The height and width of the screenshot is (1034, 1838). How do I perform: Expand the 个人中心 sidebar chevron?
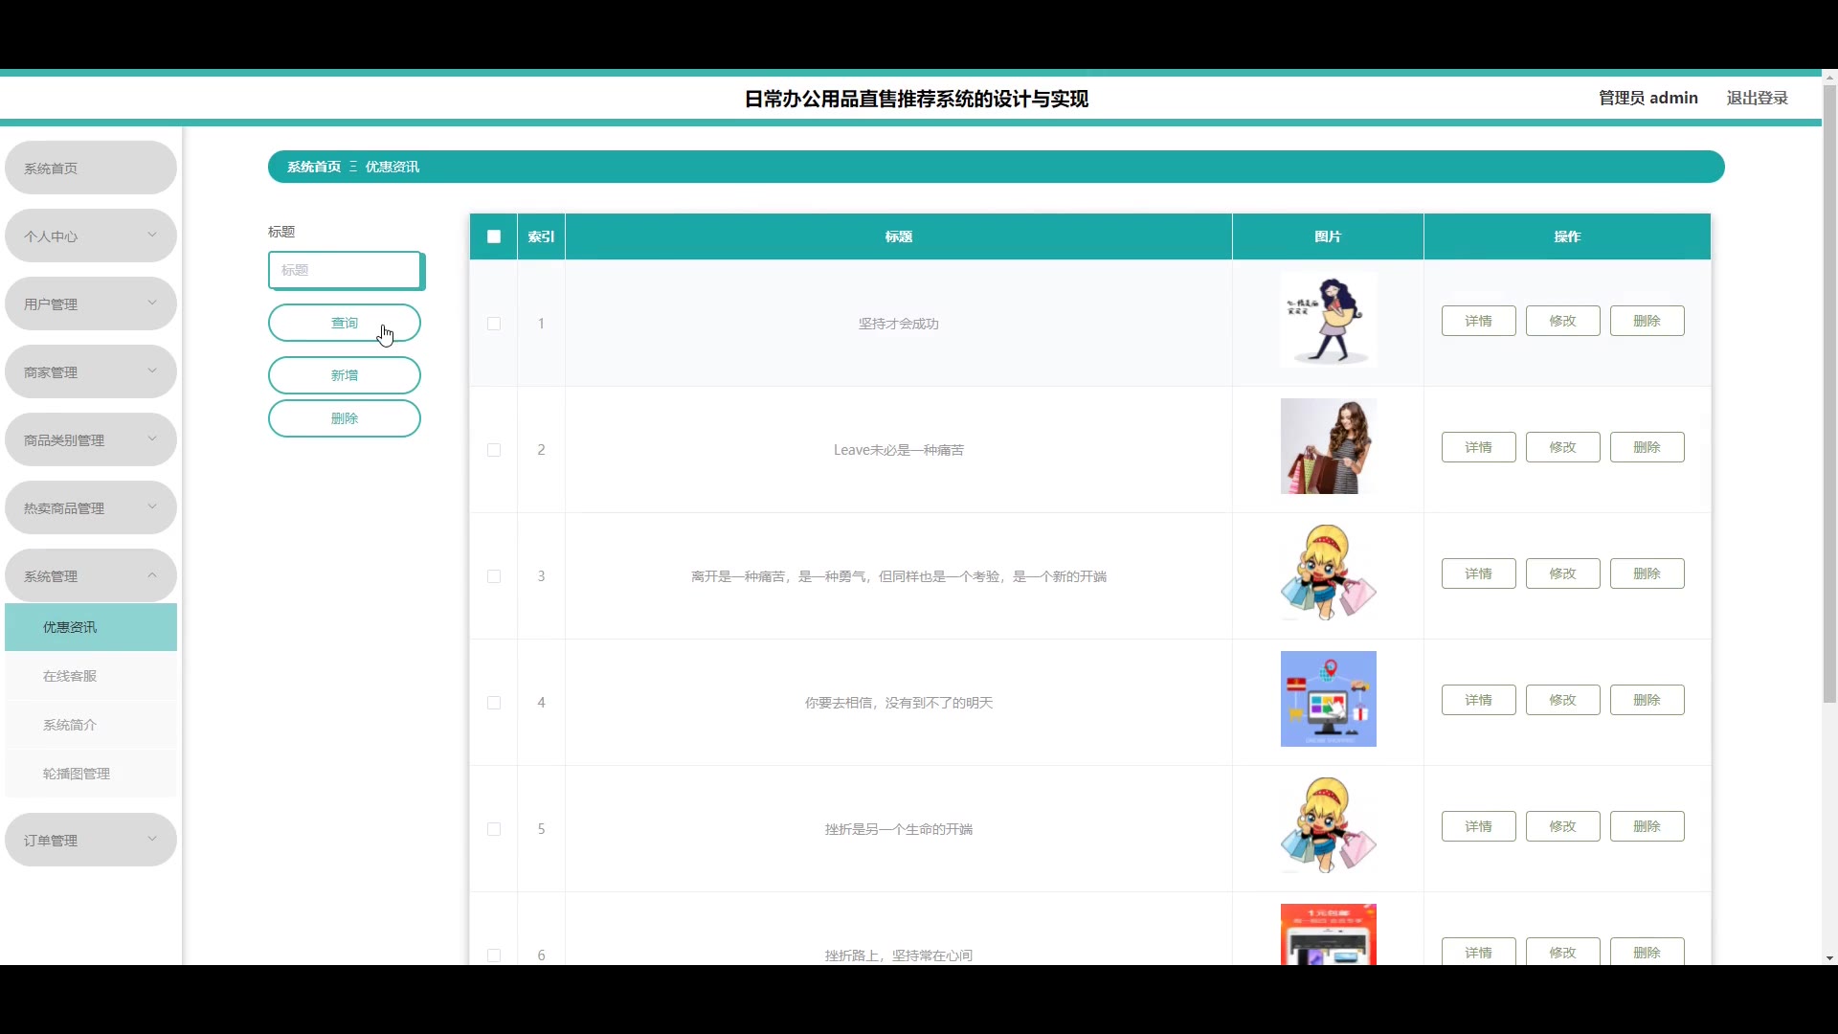[152, 235]
